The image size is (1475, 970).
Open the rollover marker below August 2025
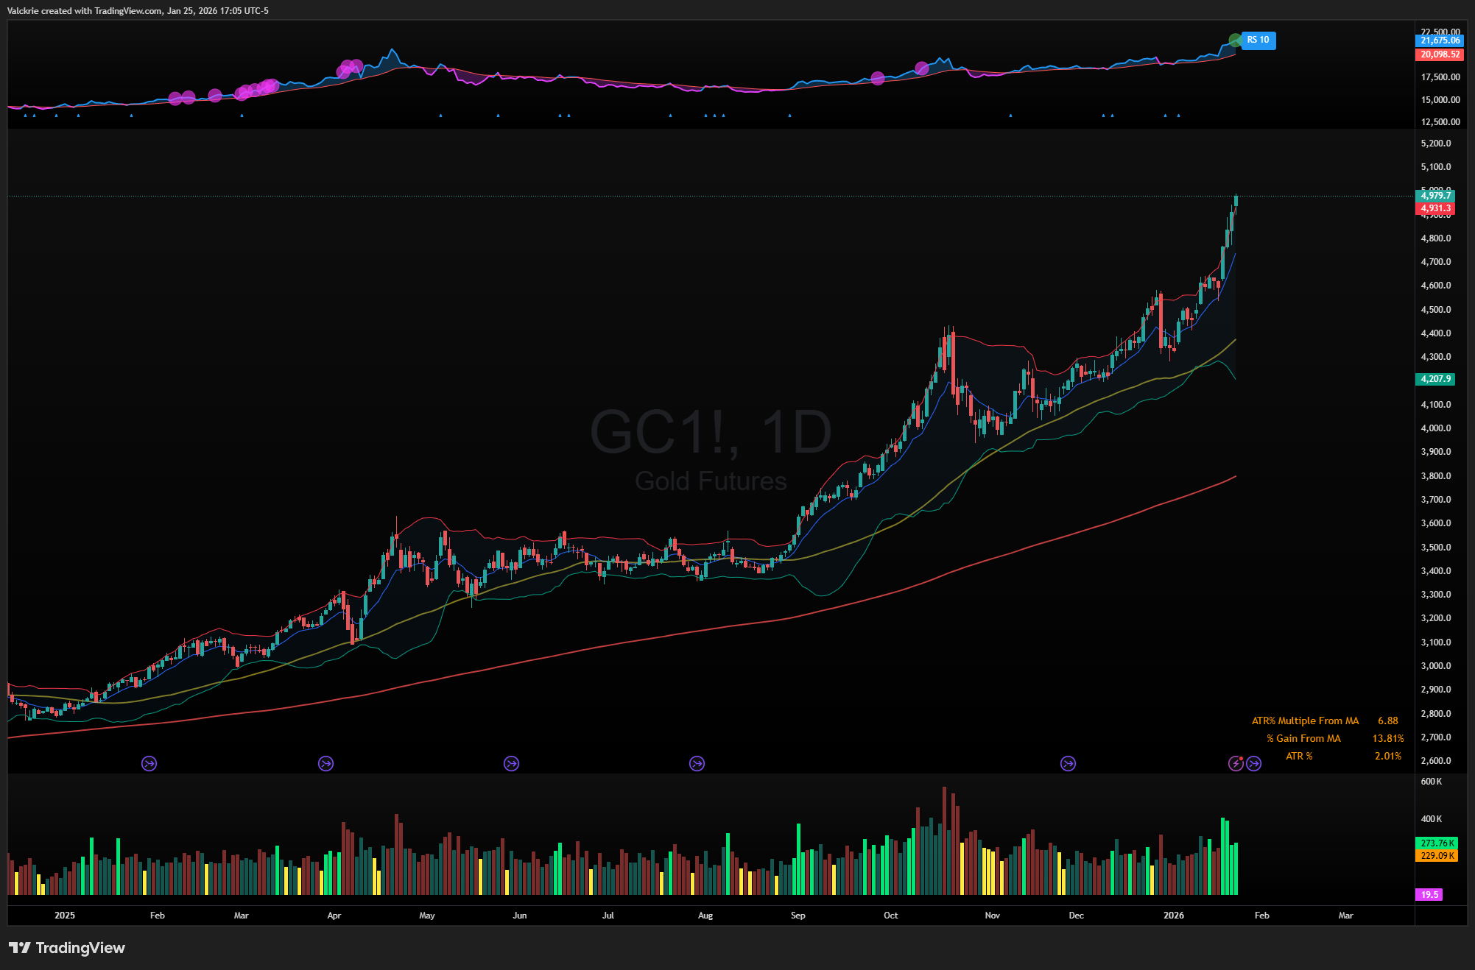click(697, 764)
